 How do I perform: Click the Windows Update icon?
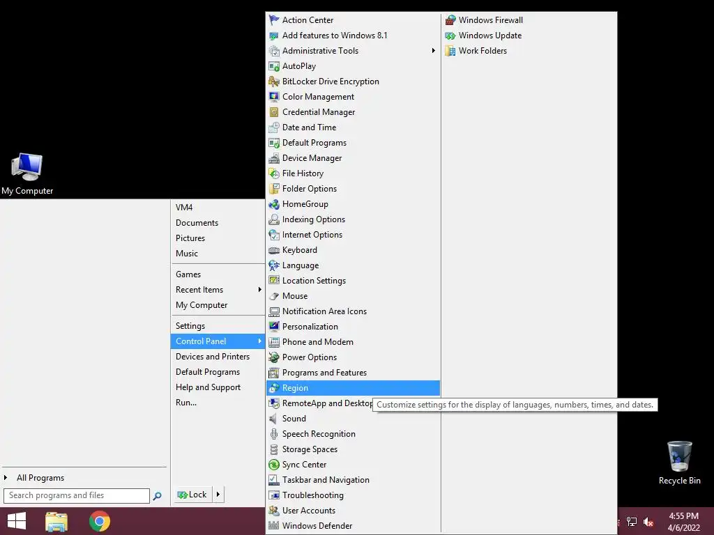pyautogui.click(x=450, y=36)
